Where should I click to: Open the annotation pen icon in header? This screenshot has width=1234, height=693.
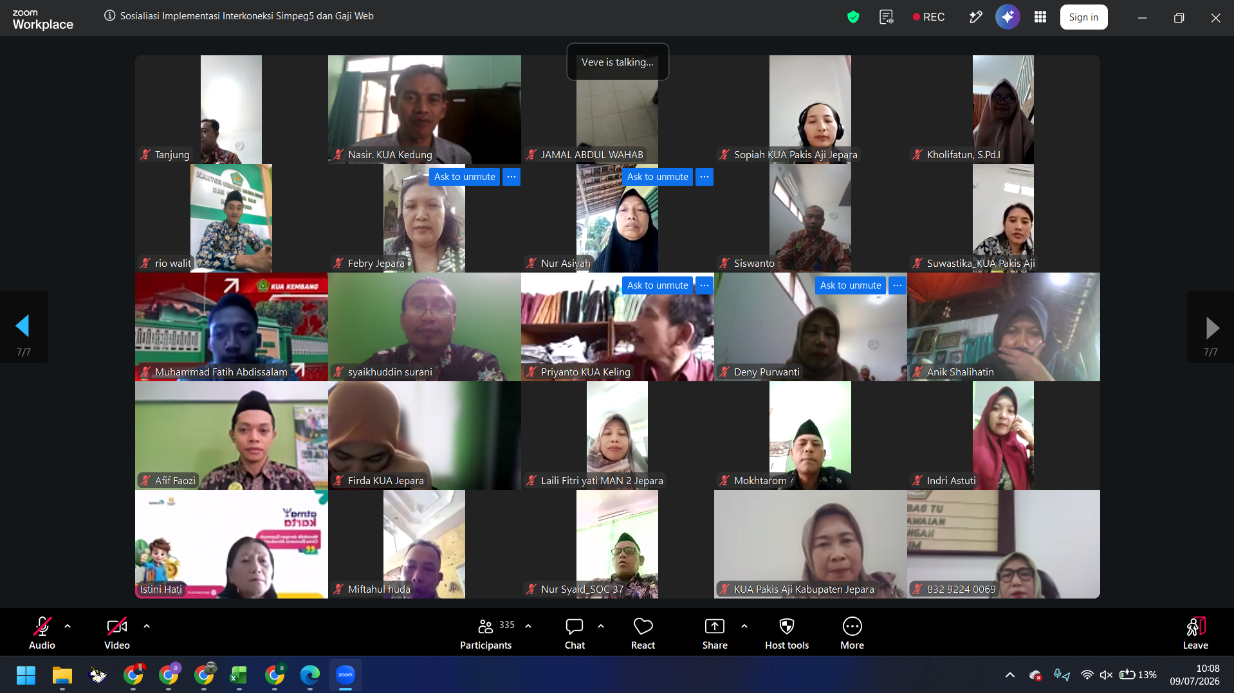click(x=975, y=17)
